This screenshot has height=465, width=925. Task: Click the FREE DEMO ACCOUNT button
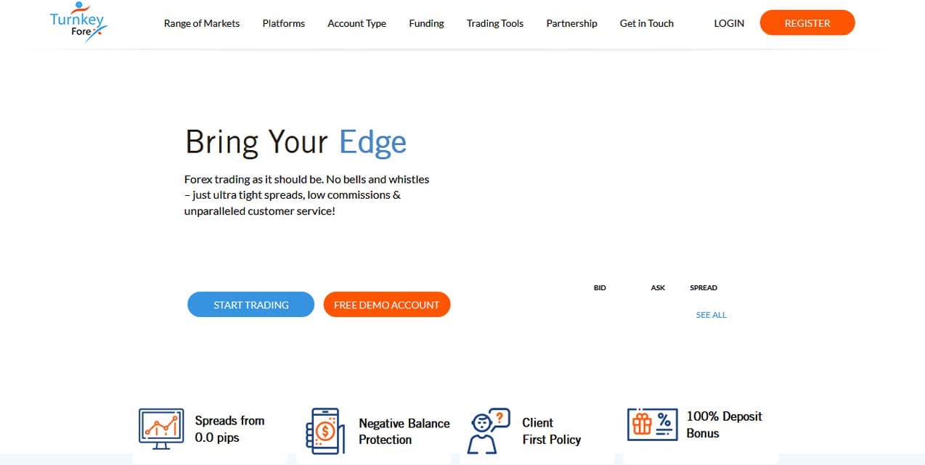(386, 305)
